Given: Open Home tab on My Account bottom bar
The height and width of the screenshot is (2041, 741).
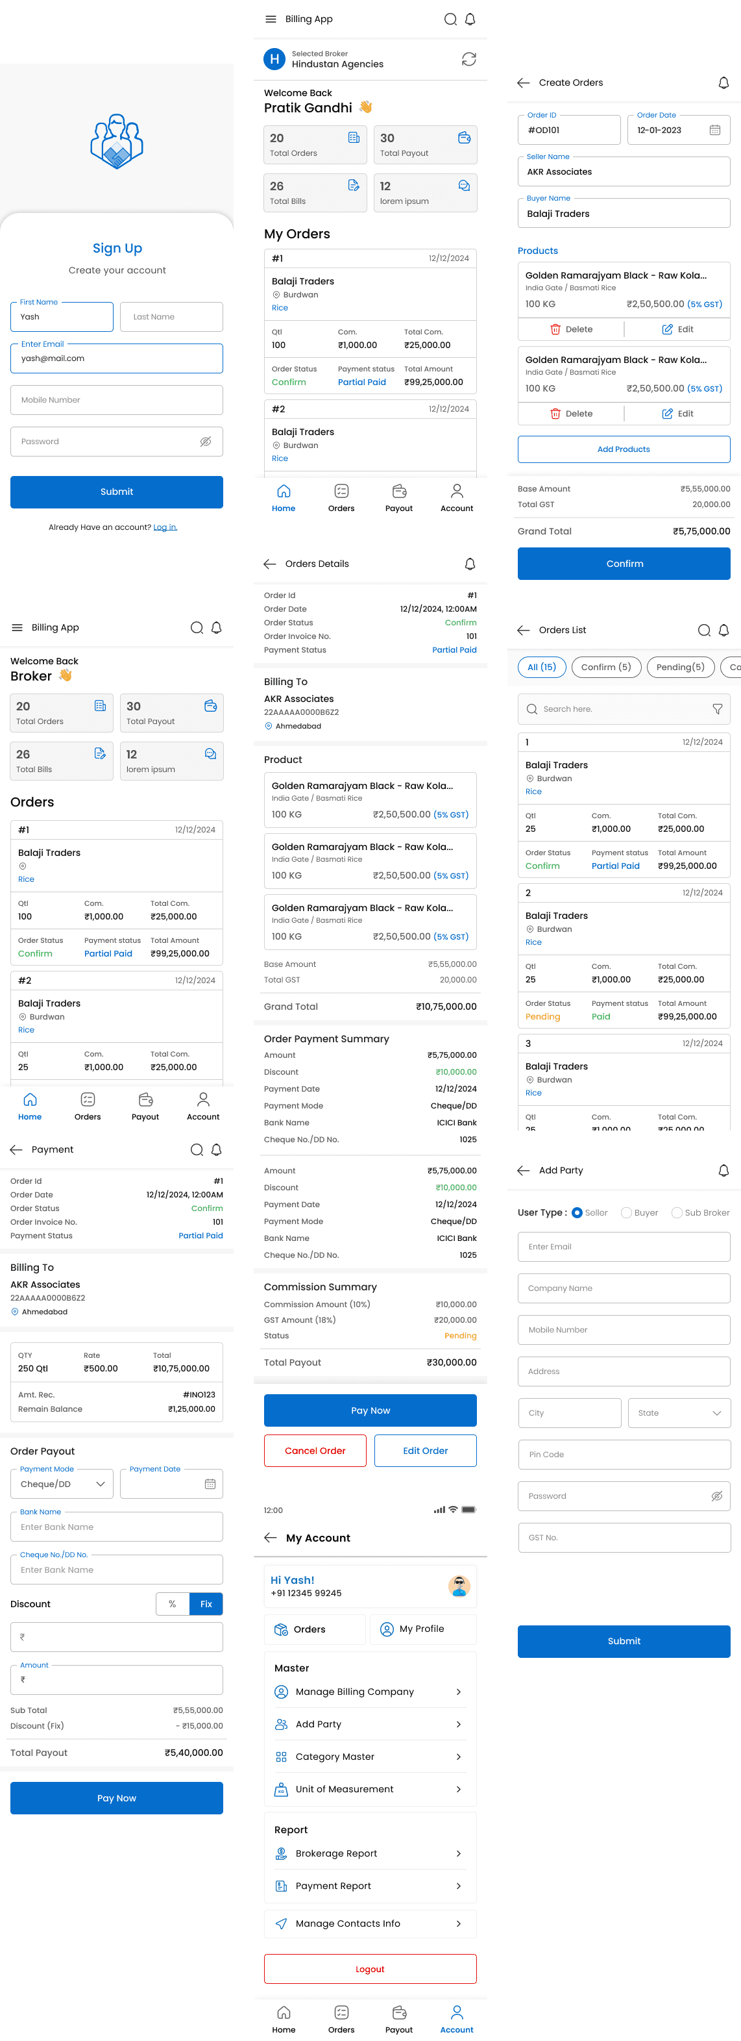Looking at the screenshot, I should 284,2020.
